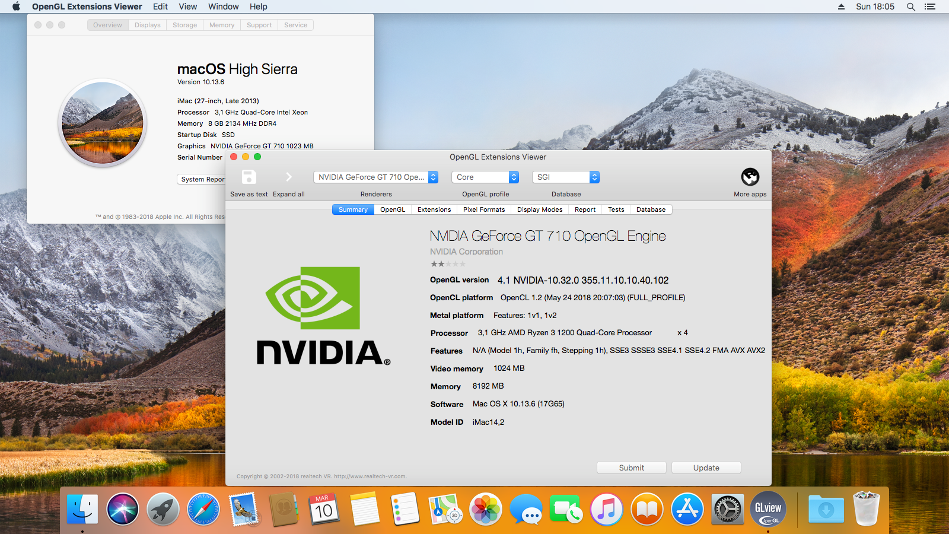Viewport: 949px width, 534px height.
Task: Open More apps globe icon
Action: pos(750,177)
